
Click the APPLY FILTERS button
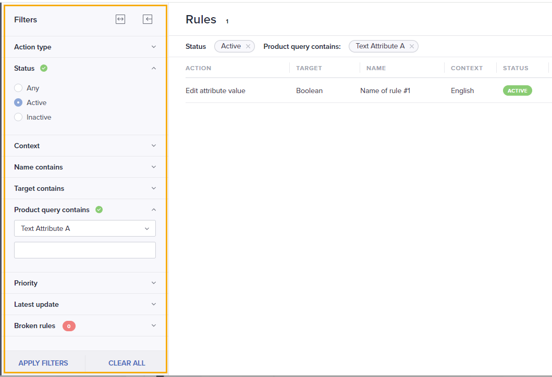(x=43, y=362)
